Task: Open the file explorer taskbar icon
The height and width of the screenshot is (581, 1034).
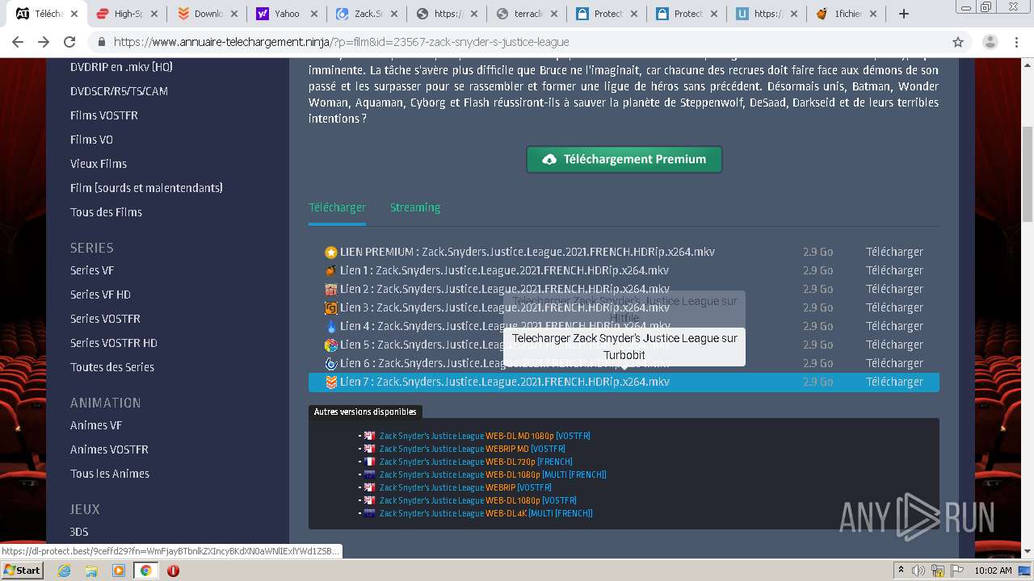Action: (x=91, y=571)
